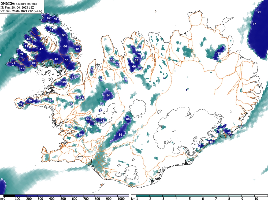Click the visibility value '131' on the map
268x201 pixels.
(73, 77)
